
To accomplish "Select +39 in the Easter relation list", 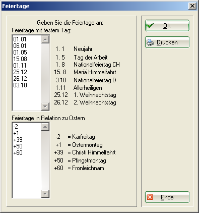I will pos(27,140).
